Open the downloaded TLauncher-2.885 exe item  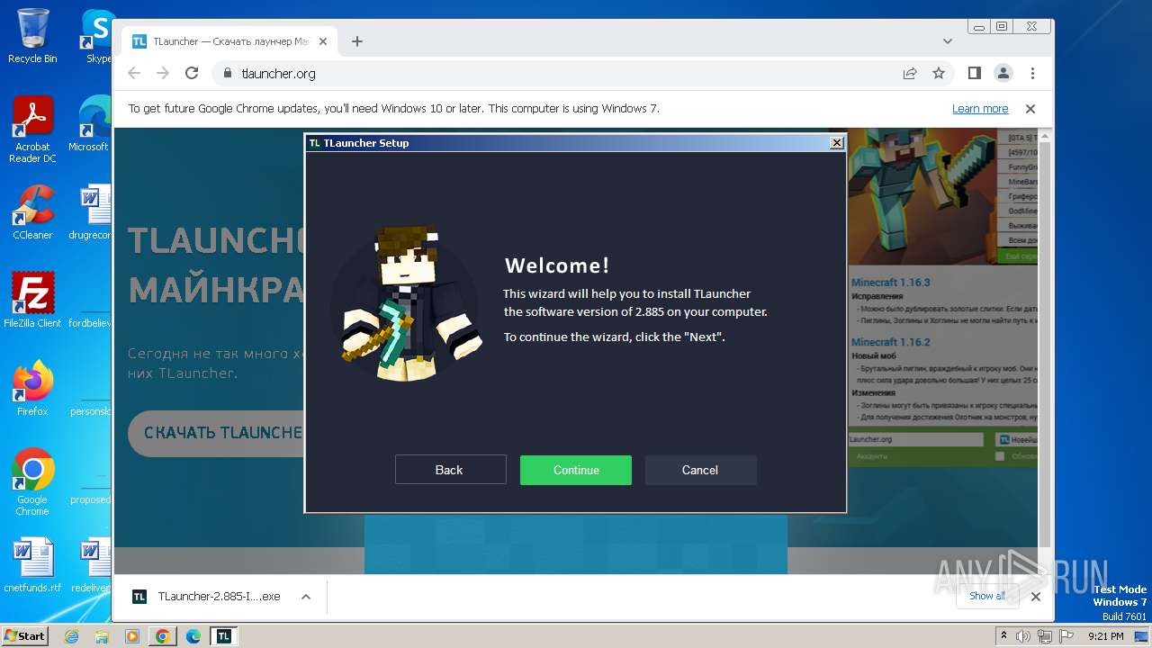(207, 596)
